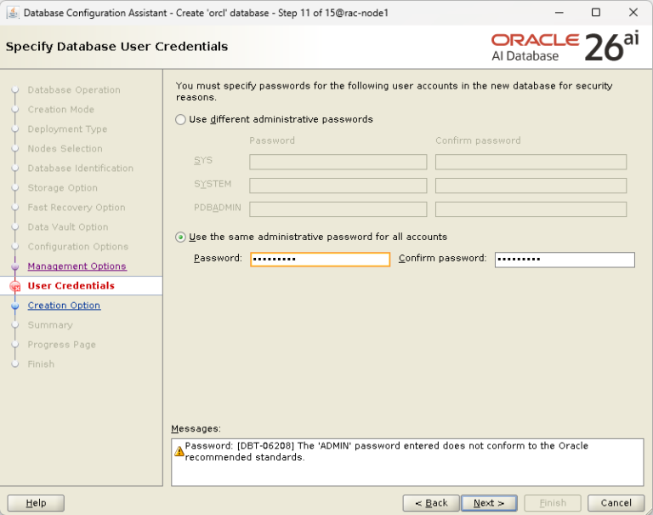Image resolution: width=653 pixels, height=515 pixels.
Task: Click the Java app icon in title bar
Action: coord(13,13)
